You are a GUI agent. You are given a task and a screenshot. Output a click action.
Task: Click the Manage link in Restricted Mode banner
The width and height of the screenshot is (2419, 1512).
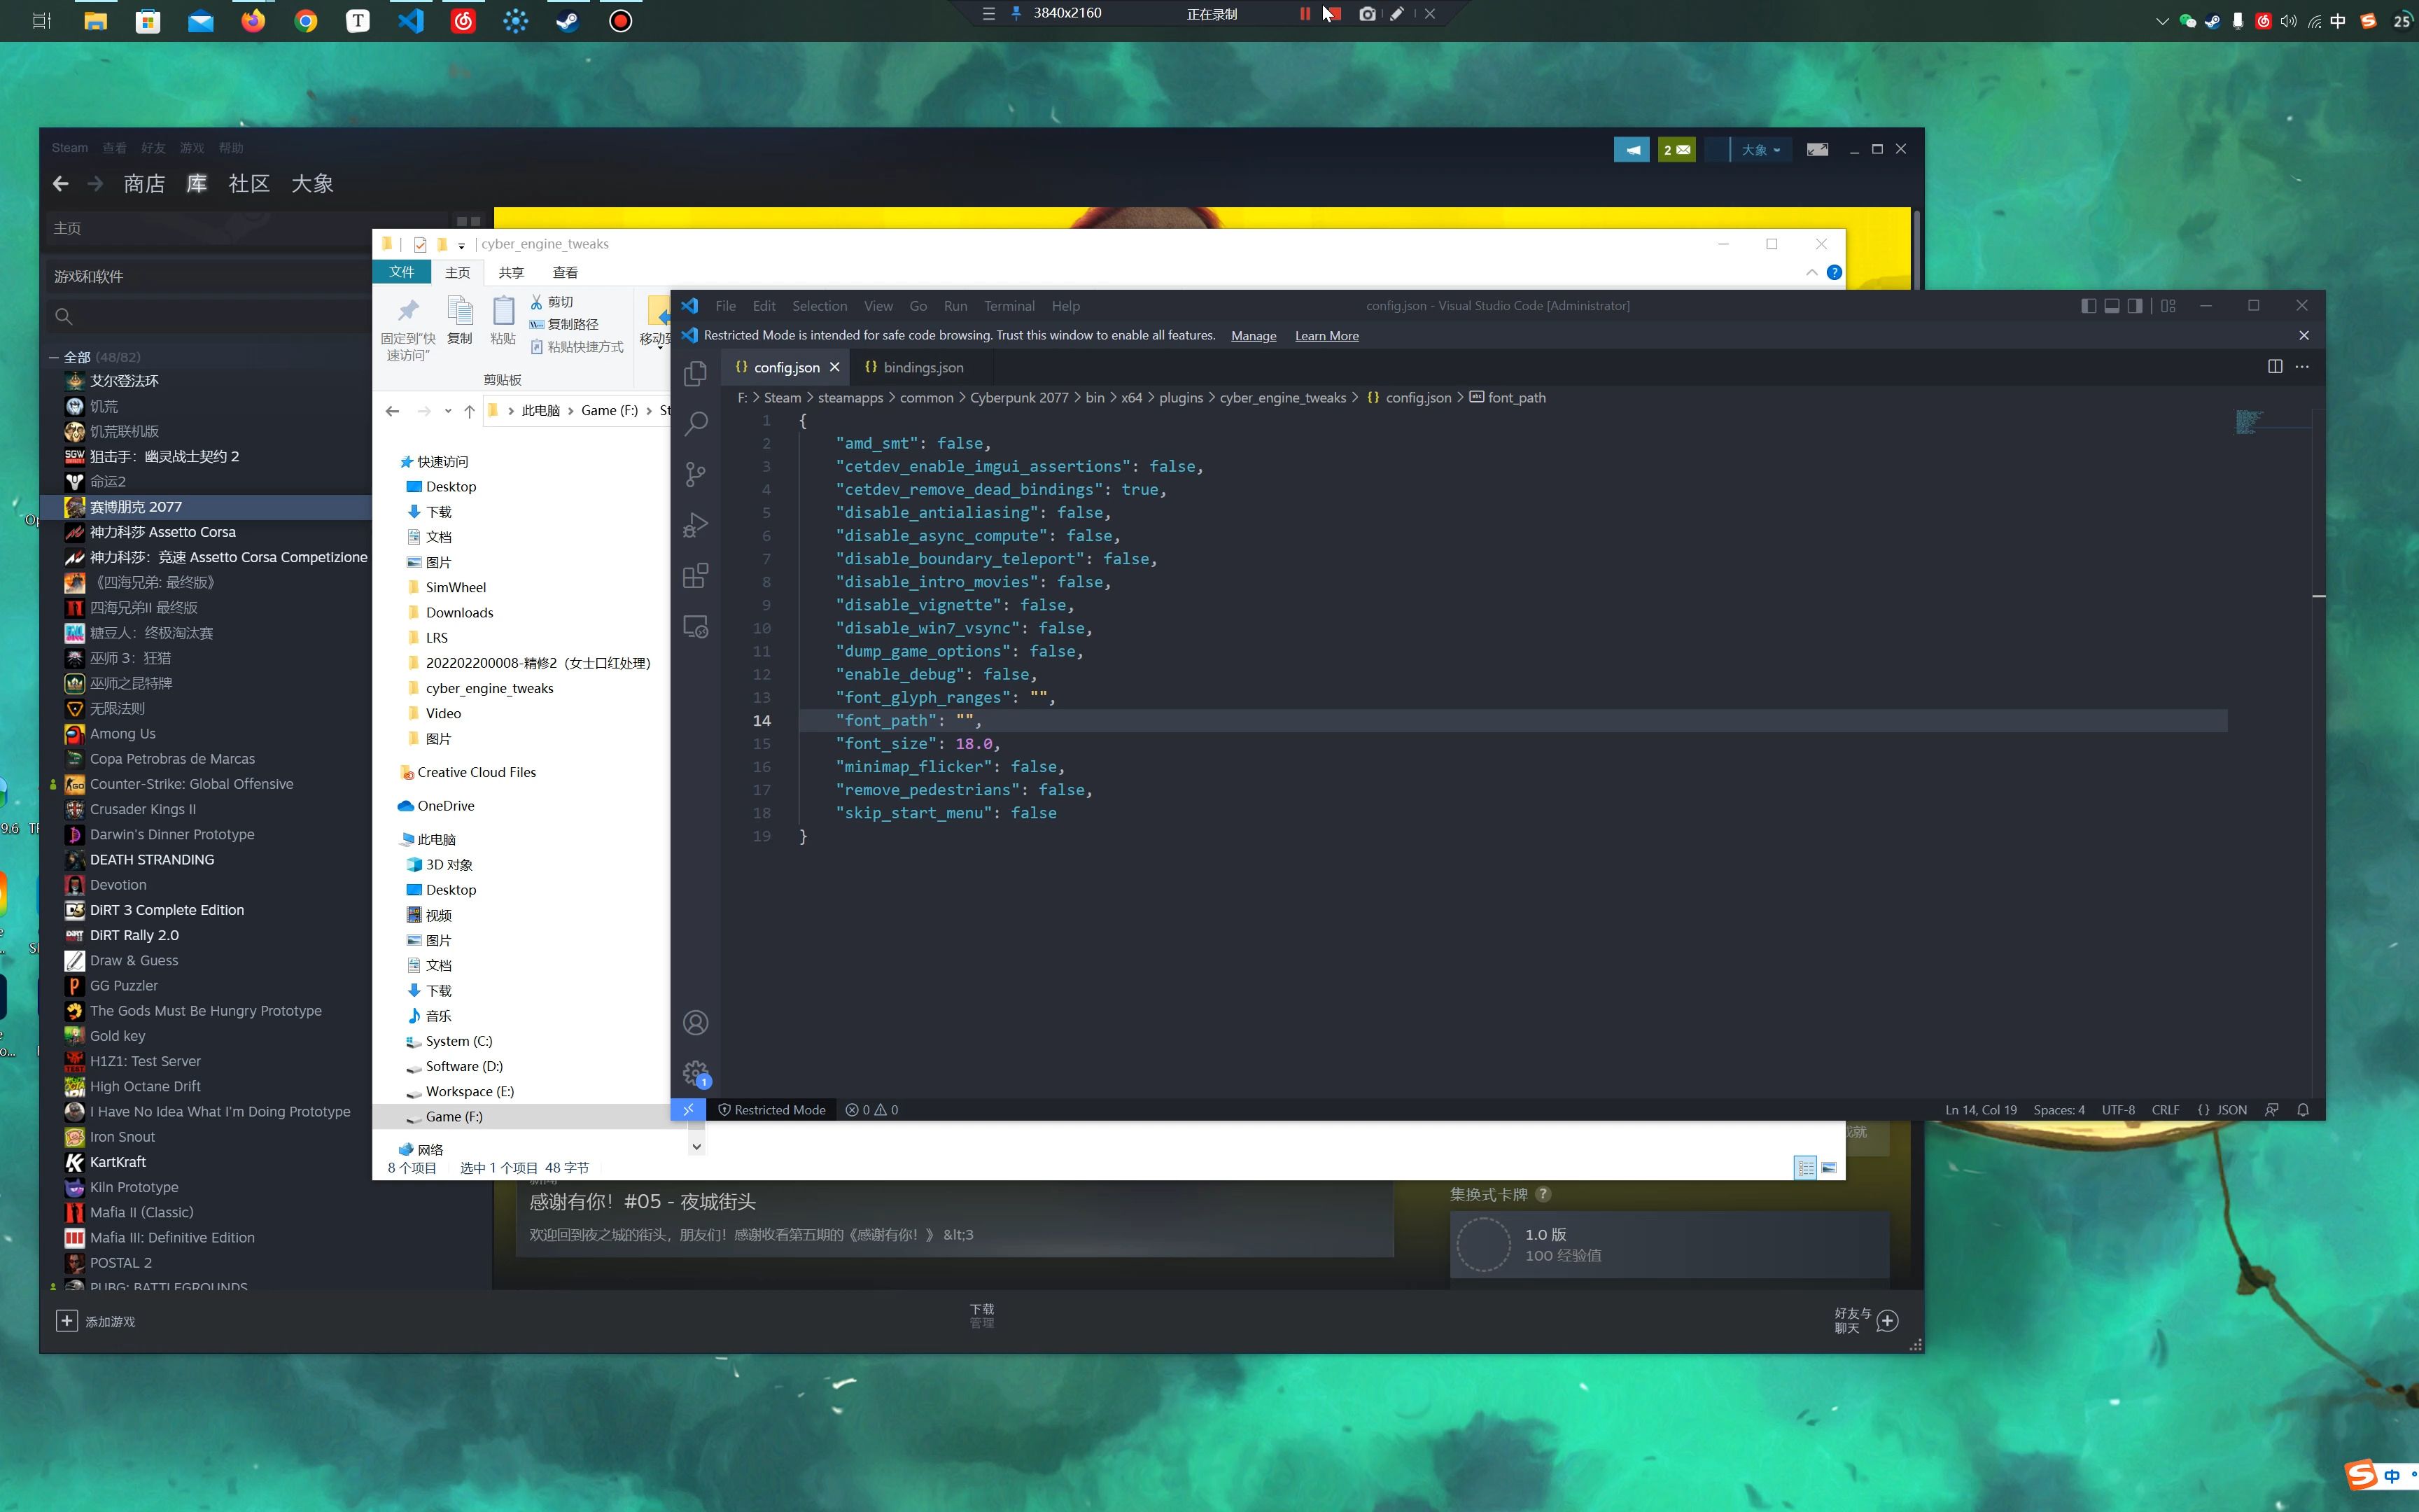(1254, 336)
